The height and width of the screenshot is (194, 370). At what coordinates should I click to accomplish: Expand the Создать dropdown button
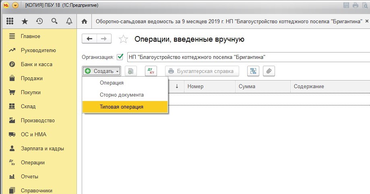102,71
